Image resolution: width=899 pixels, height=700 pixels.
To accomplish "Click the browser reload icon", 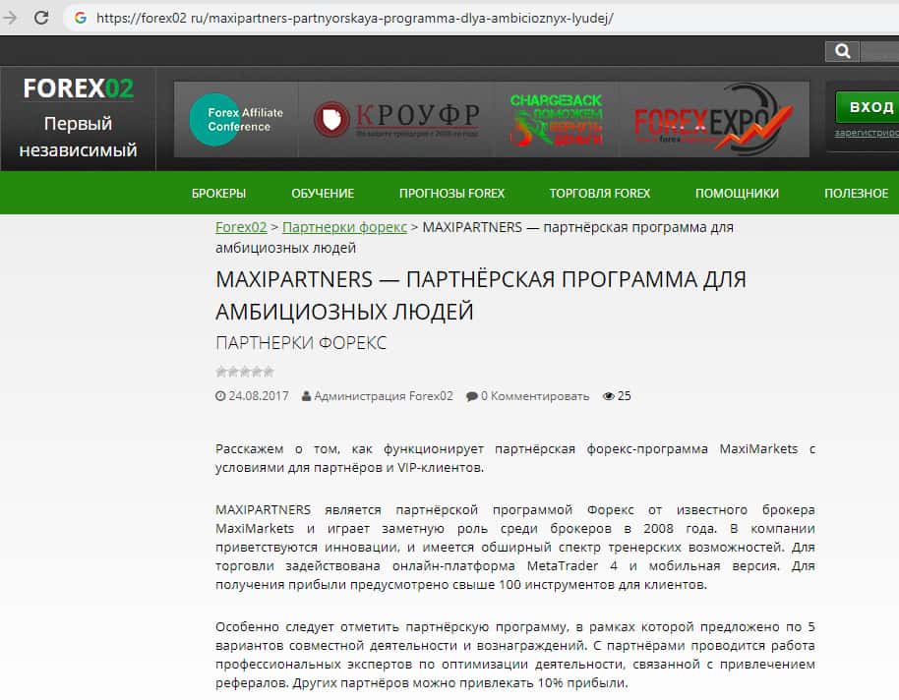I will (x=41, y=18).
